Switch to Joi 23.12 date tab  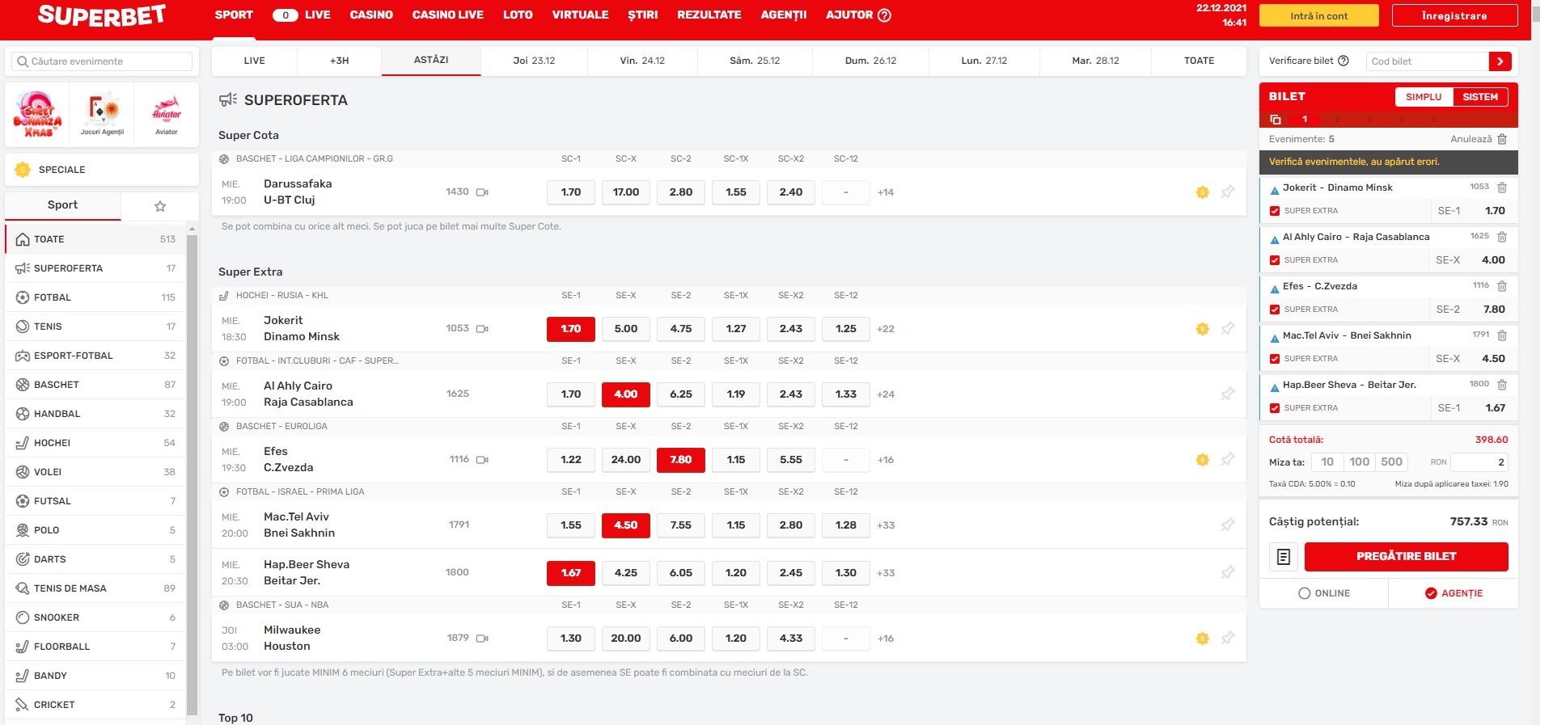click(x=534, y=61)
